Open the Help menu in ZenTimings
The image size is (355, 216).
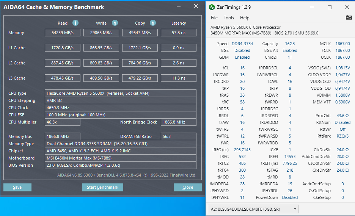(245, 18)
